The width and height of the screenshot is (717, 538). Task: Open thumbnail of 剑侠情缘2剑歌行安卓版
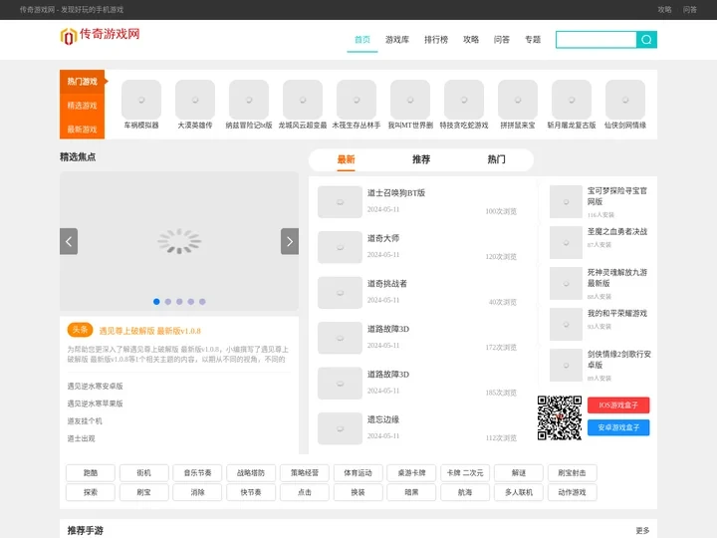pyautogui.click(x=566, y=365)
